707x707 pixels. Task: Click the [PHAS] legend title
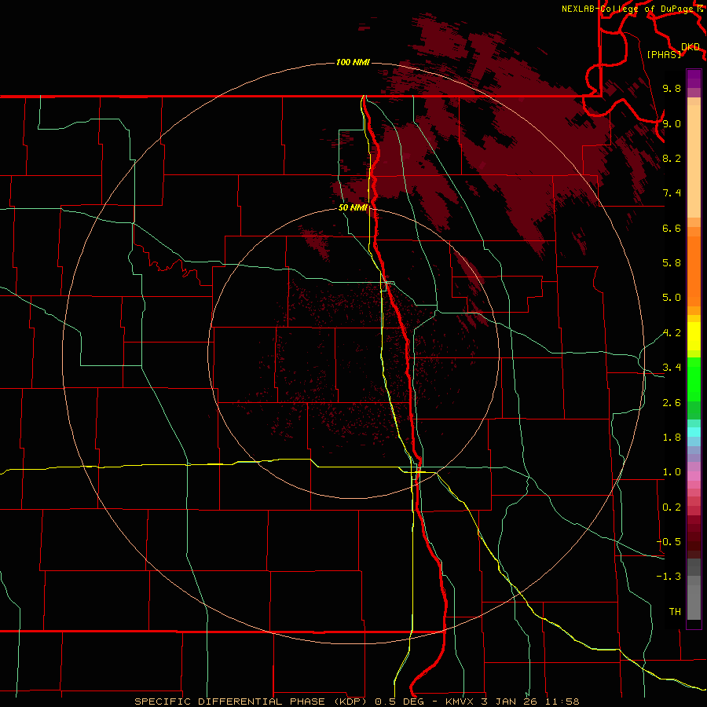(664, 54)
